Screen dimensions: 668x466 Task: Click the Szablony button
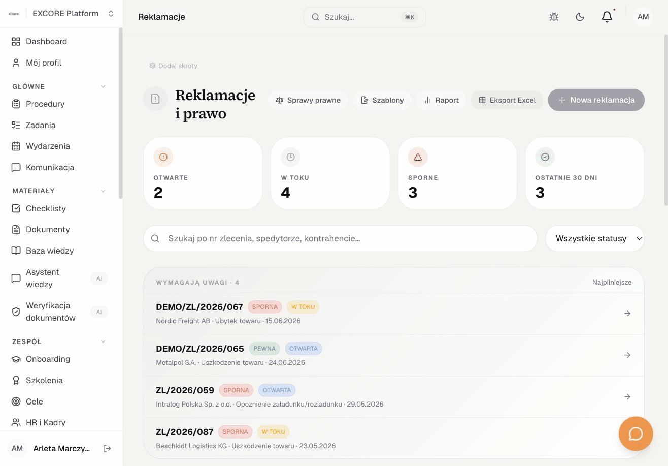382,100
